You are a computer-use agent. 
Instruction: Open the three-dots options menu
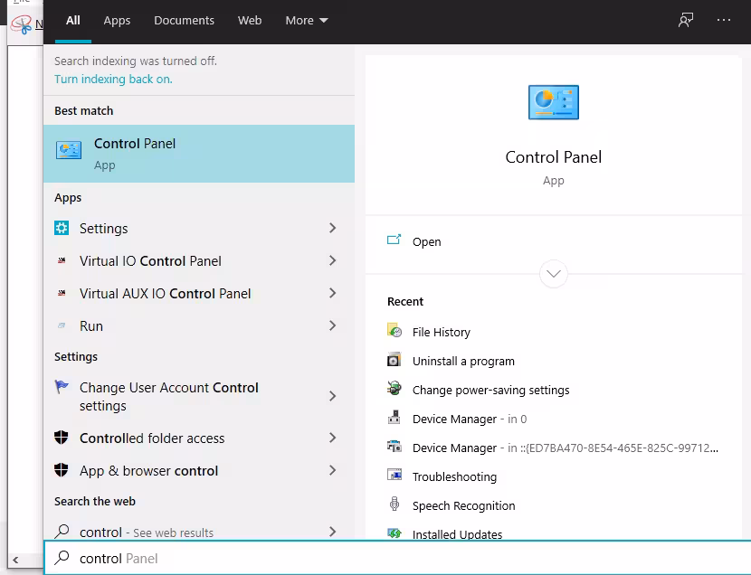pos(723,20)
